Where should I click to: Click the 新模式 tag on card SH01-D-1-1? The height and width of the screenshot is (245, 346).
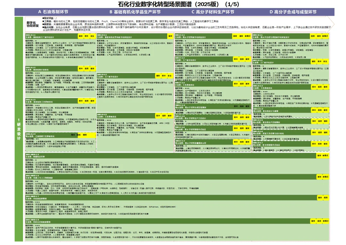pyautogui.click(x=325, y=36)
